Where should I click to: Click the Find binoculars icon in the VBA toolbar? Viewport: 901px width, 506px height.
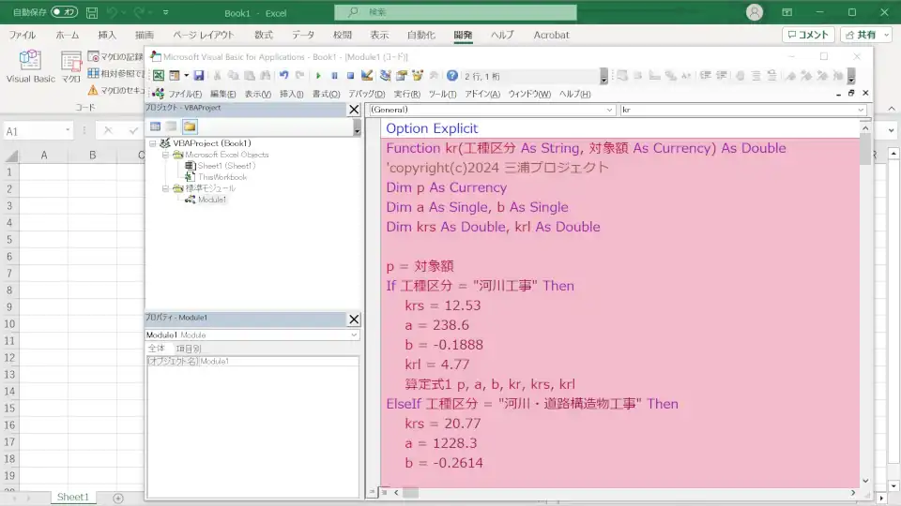click(265, 76)
